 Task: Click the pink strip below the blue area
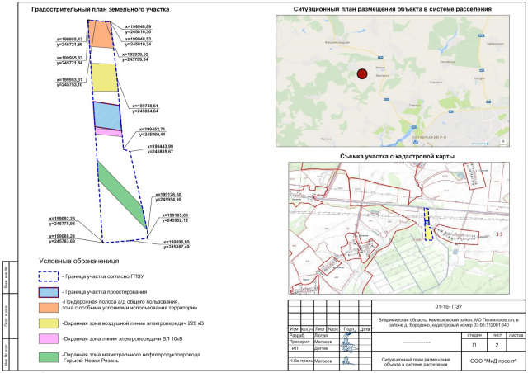point(108,132)
